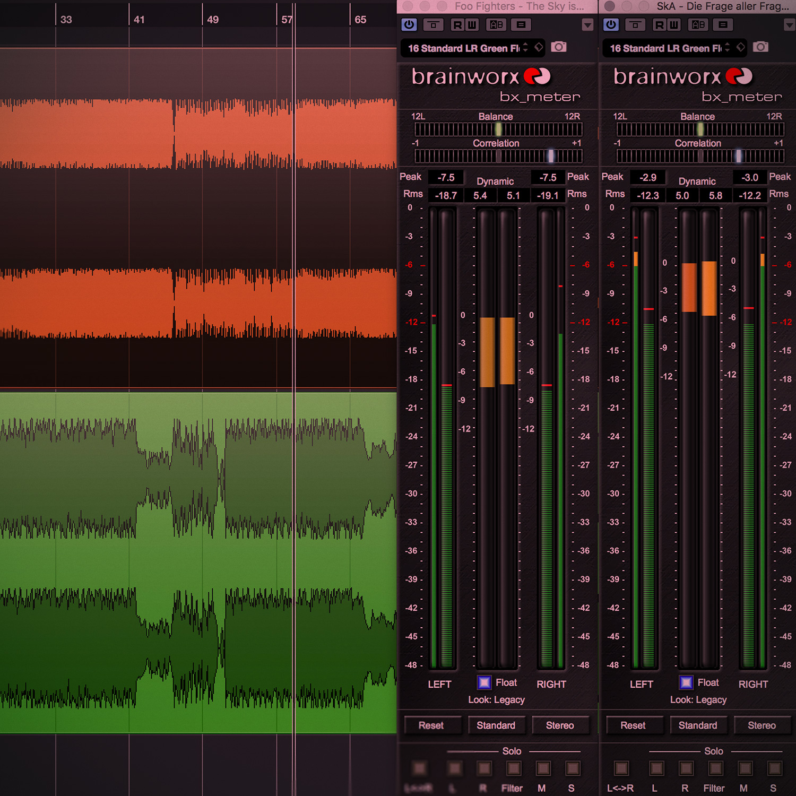Click left Peak value -7.5 in Foo Fighters plugin
The image size is (796, 796).
[x=446, y=177]
